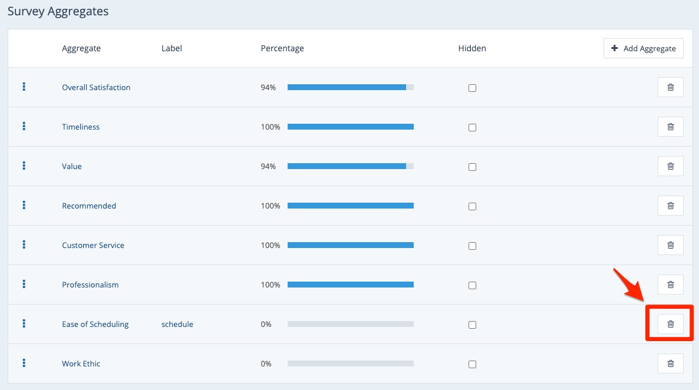
Task: Click the Aggregate column header
Action: tap(81, 48)
